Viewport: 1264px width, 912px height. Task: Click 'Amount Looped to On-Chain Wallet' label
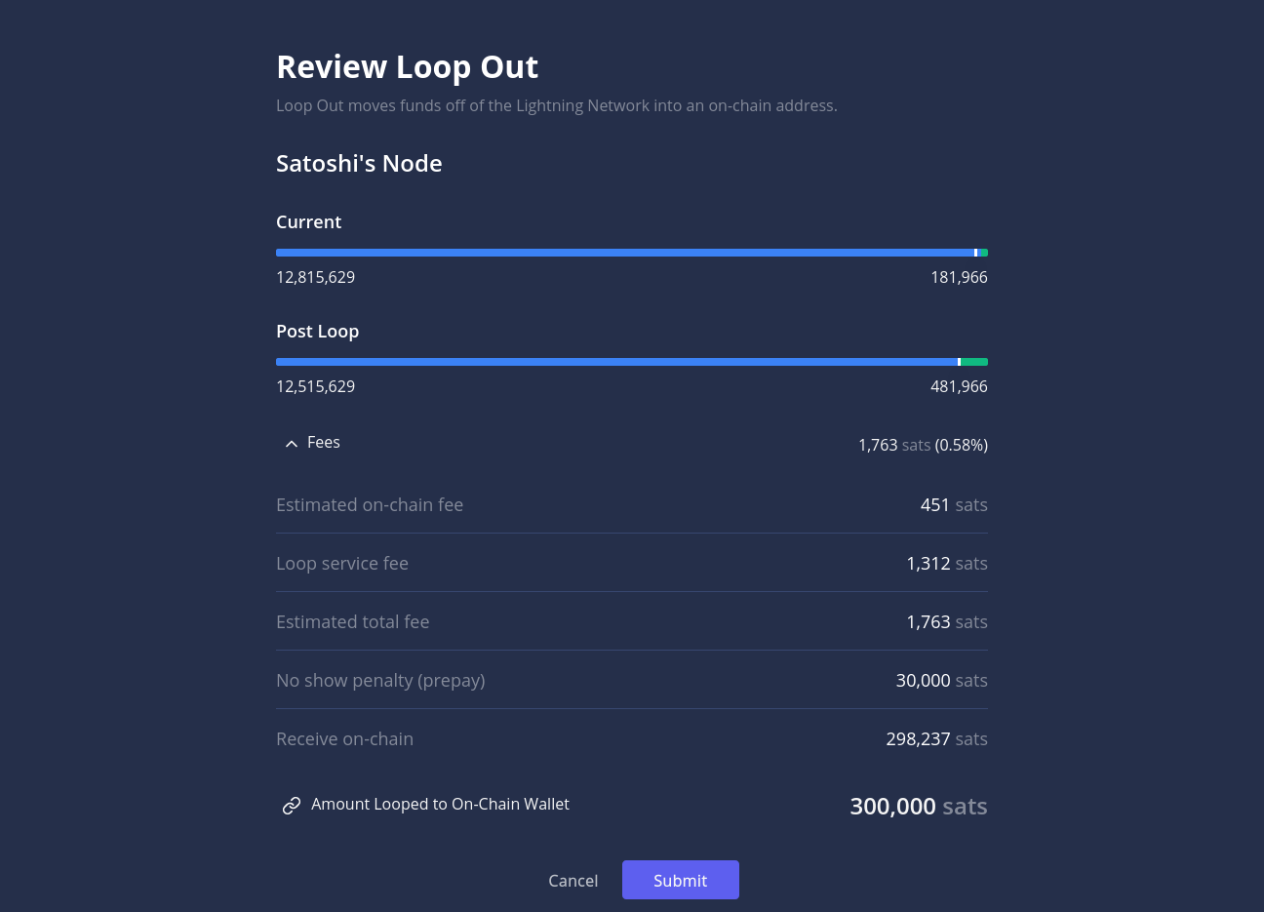click(440, 805)
